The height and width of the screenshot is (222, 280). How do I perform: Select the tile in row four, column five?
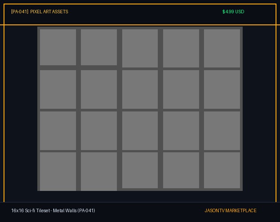coord(222,170)
